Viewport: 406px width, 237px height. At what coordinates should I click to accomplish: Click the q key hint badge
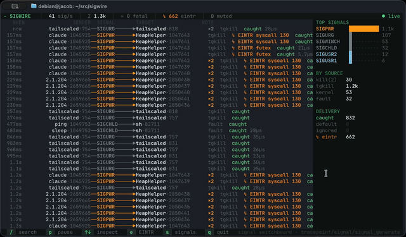209,232
